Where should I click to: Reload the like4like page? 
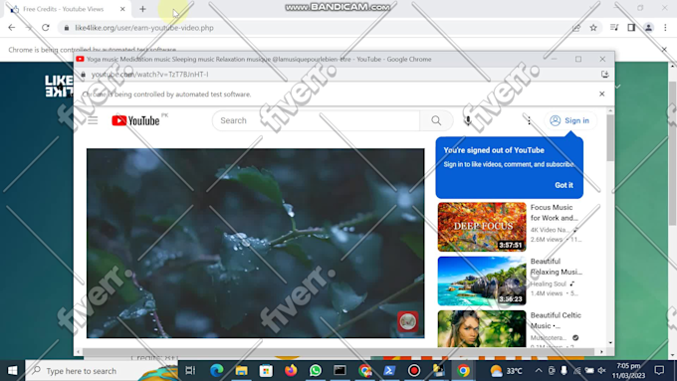click(x=46, y=28)
